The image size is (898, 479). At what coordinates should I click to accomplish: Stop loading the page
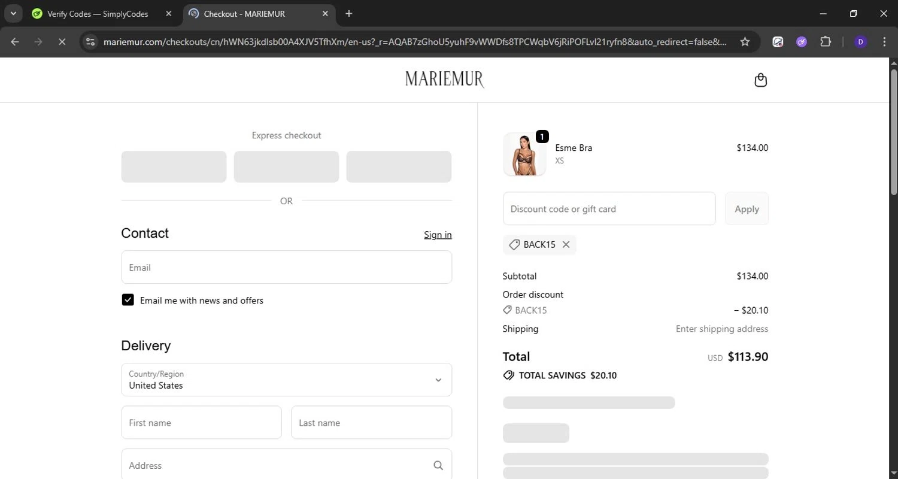[62, 41]
